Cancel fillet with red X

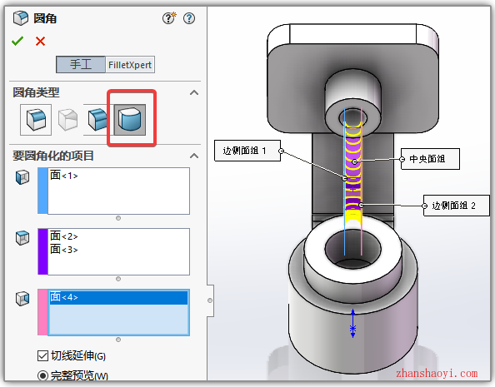[x=40, y=41]
